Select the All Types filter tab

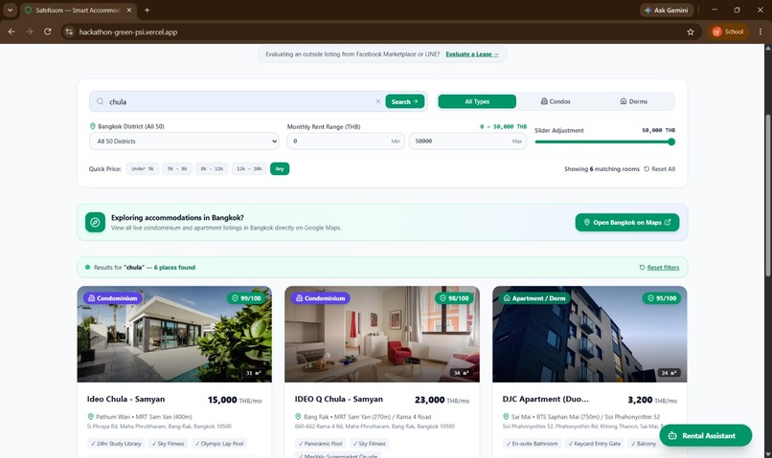pyautogui.click(x=477, y=101)
